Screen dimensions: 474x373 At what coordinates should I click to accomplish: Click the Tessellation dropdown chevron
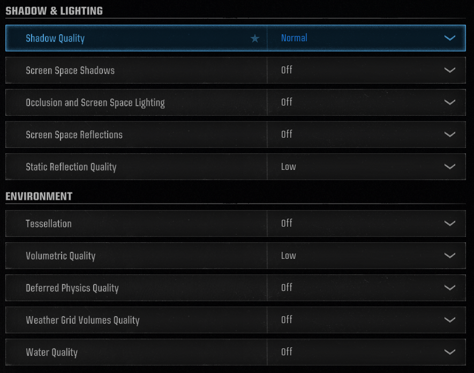[449, 223]
